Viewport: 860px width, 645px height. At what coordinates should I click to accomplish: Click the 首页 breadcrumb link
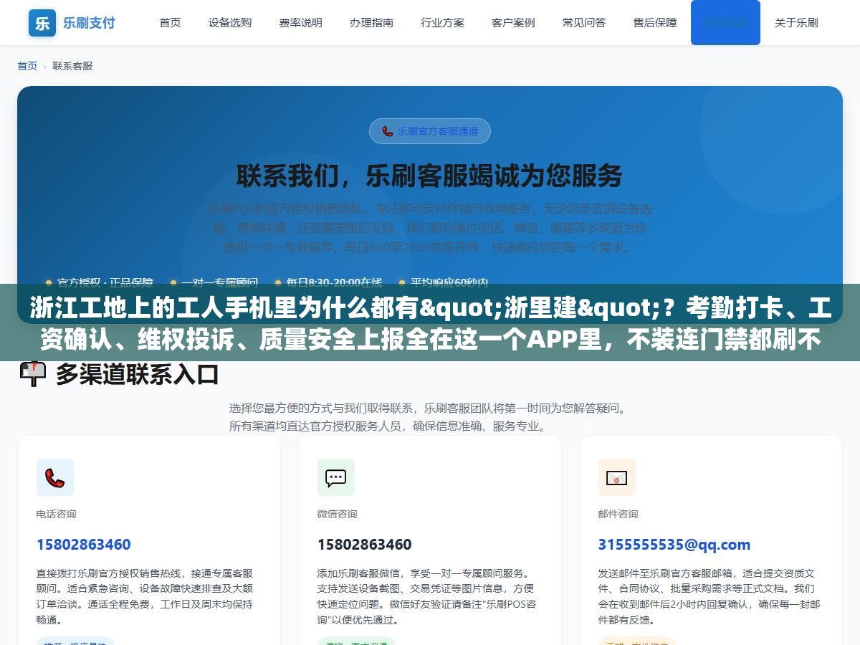coord(27,66)
